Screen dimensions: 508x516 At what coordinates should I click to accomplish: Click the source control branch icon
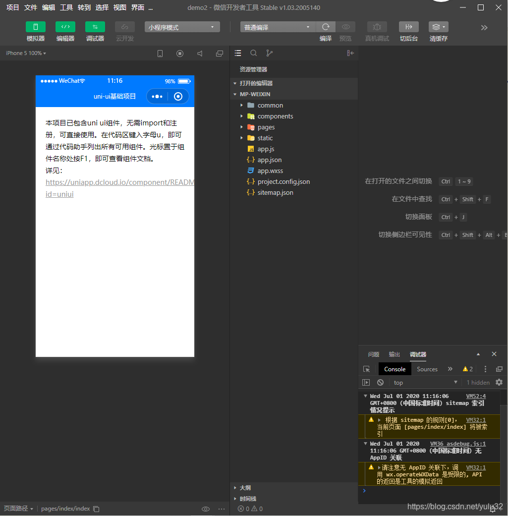269,53
